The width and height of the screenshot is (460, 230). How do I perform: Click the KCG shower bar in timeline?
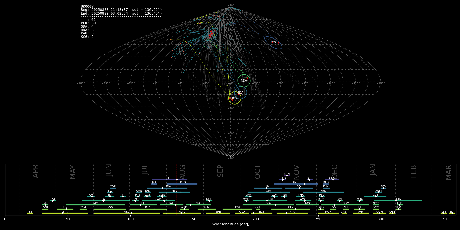182,184
